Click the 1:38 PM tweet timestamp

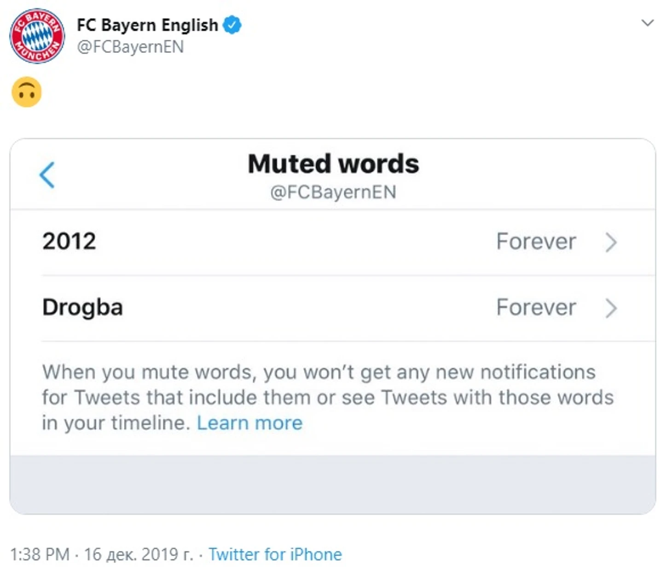40,554
